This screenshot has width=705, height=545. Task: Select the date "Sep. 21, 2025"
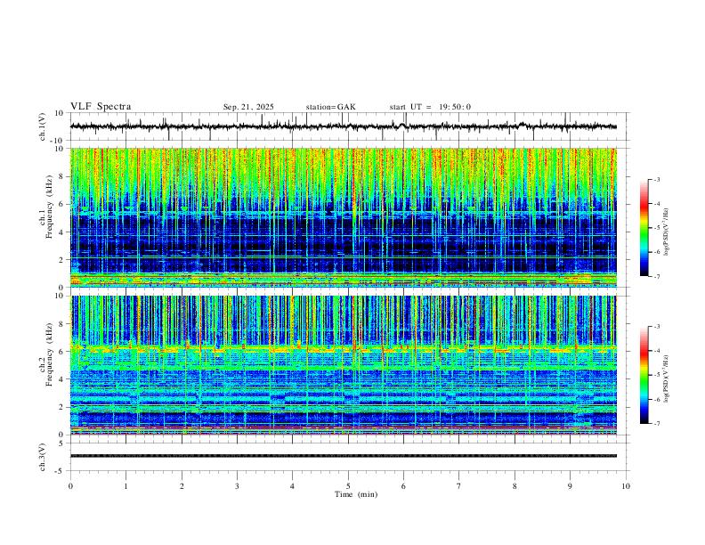[x=248, y=107]
